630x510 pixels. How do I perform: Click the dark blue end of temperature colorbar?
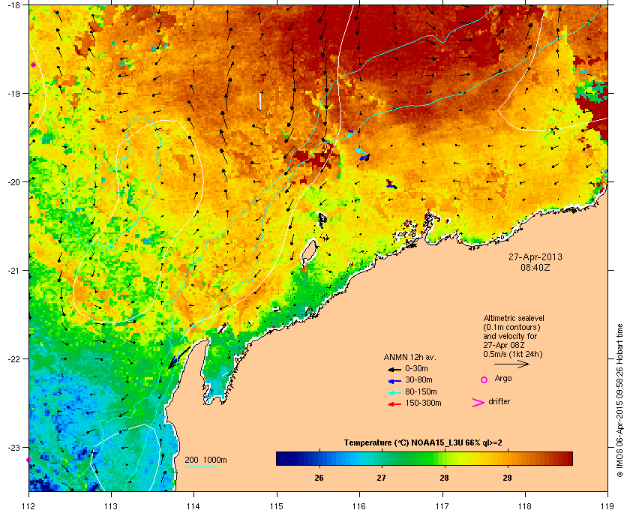pyautogui.click(x=283, y=458)
